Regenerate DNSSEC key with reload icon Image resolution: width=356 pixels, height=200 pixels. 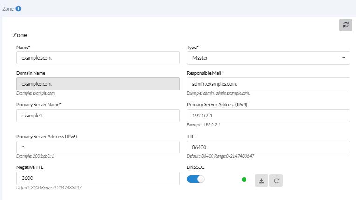tap(276, 181)
